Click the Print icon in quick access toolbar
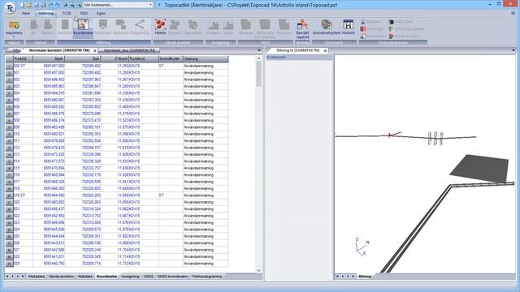520x292 pixels. tap(43, 5)
